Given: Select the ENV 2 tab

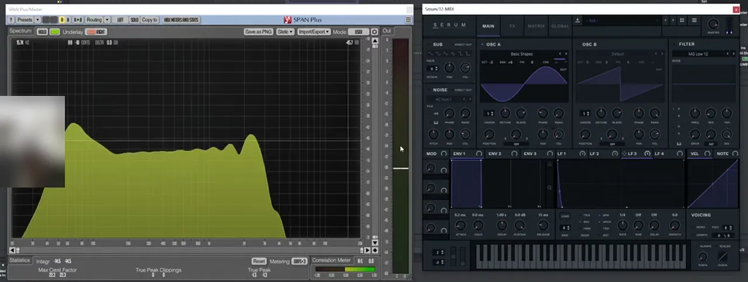Looking at the screenshot, I should pos(494,154).
